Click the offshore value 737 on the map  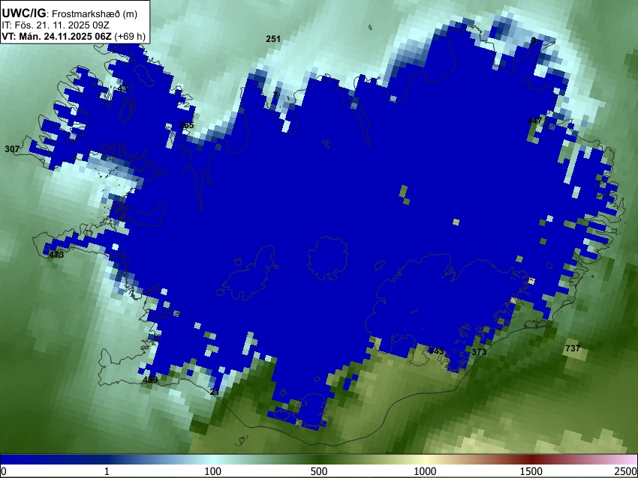click(573, 348)
